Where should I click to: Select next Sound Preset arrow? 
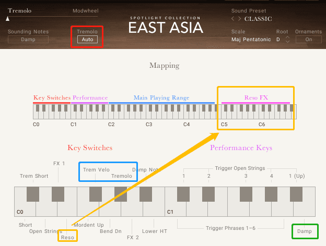point(239,19)
